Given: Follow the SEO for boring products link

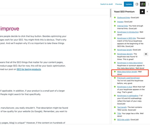Looking at the screenshot, I should pyautogui.click(x=29, y=69).
